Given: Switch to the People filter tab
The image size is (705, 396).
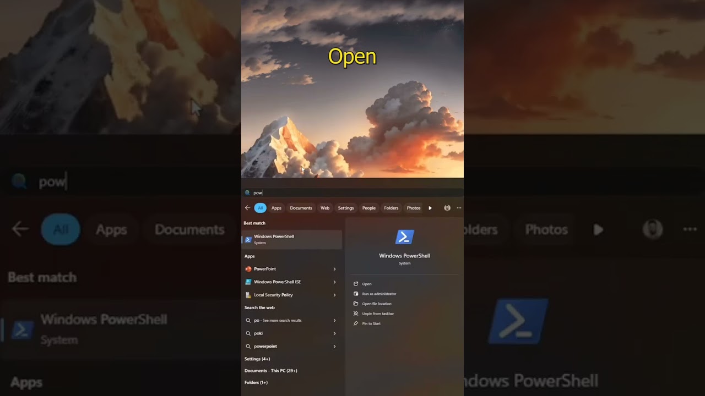Looking at the screenshot, I should (x=369, y=208).
